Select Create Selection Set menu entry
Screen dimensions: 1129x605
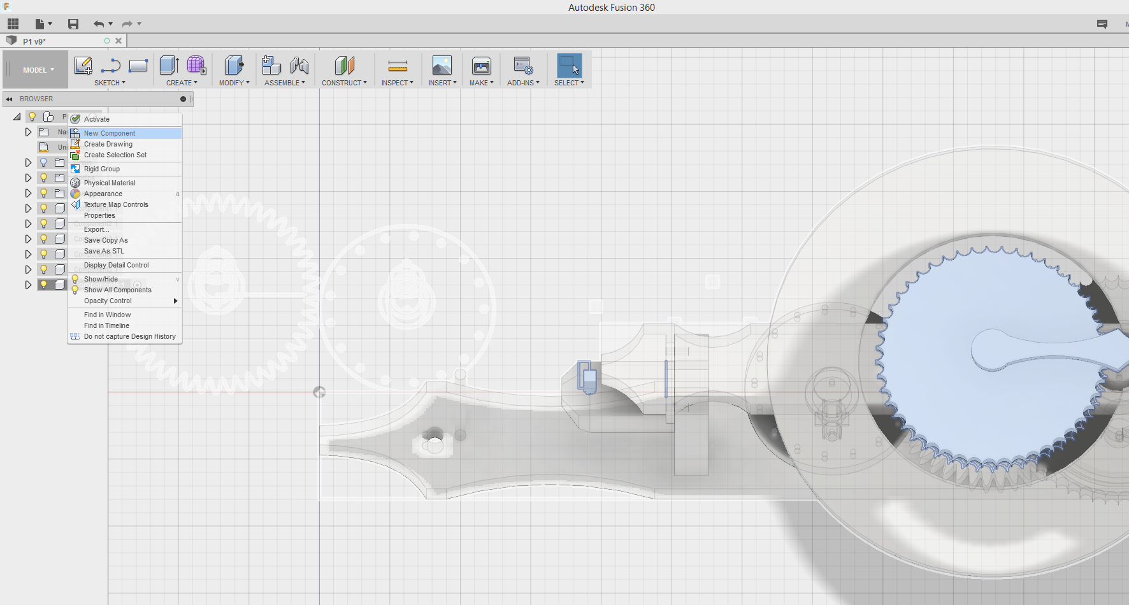(x=125, y=155)
